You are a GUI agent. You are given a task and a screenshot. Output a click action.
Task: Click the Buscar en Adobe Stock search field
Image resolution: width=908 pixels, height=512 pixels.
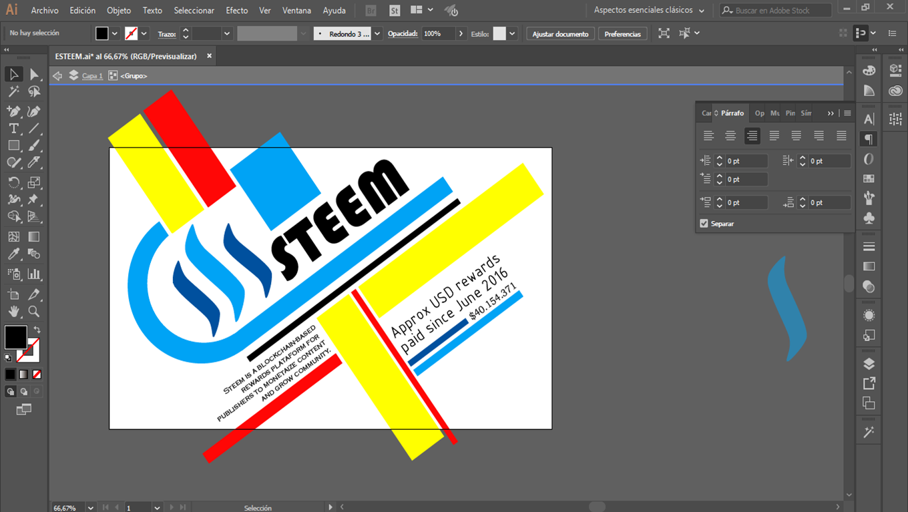tap(776, 10)
